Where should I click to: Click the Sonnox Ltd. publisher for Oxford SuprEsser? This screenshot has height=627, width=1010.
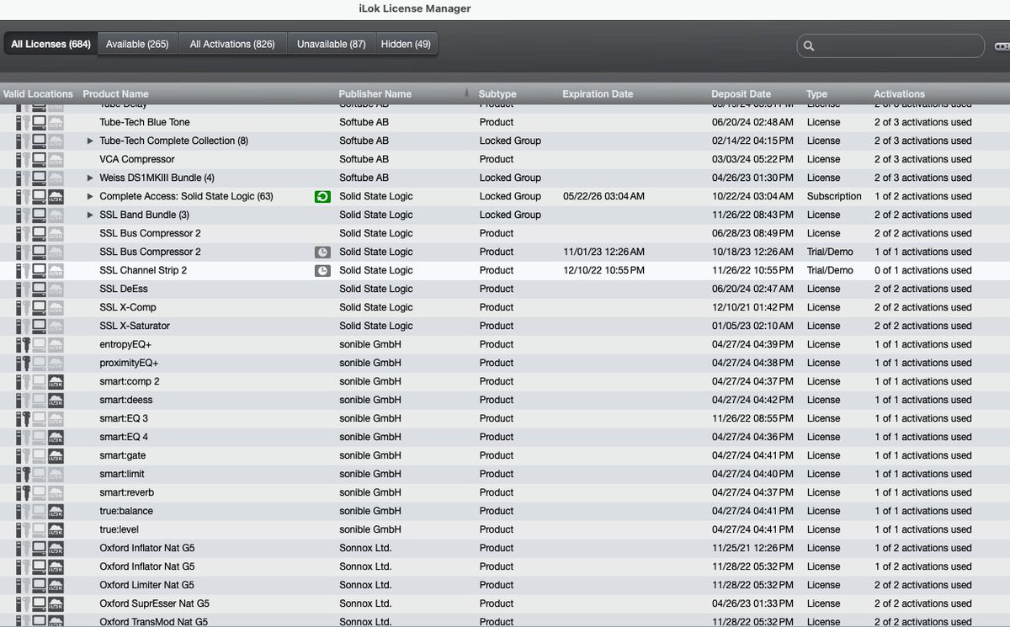click(x=365, y=603)
